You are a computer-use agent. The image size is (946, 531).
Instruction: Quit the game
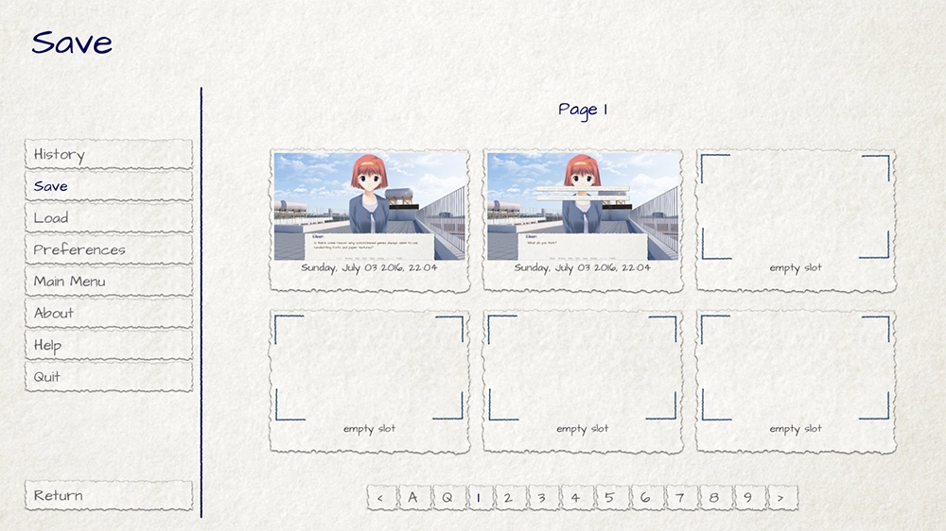pos(108,376)
